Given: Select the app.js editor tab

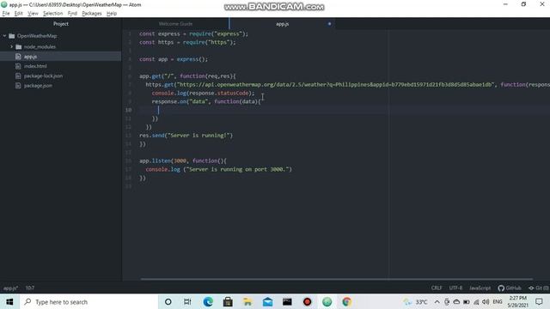Looking at the screenshot, I should pos(282,24).
